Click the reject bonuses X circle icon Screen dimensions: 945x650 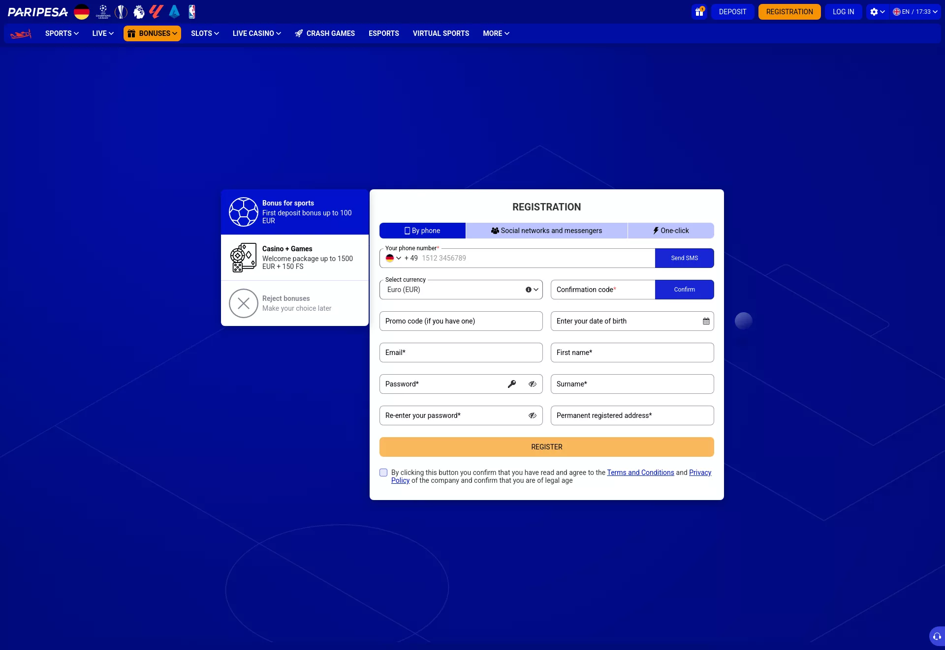[x=244, y=303]
